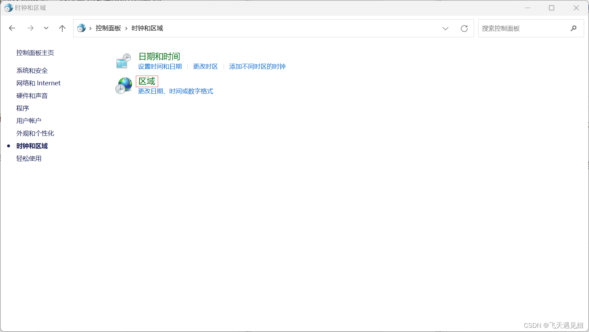Open 区域 heading
This screenshot has height=332, width=589.
(147, 81)
